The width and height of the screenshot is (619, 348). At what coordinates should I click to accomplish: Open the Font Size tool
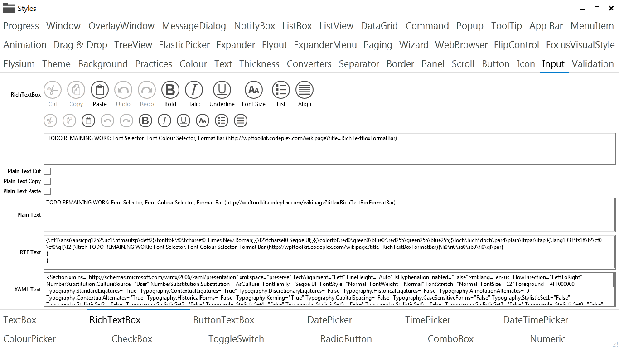click(x=253, y=91)
